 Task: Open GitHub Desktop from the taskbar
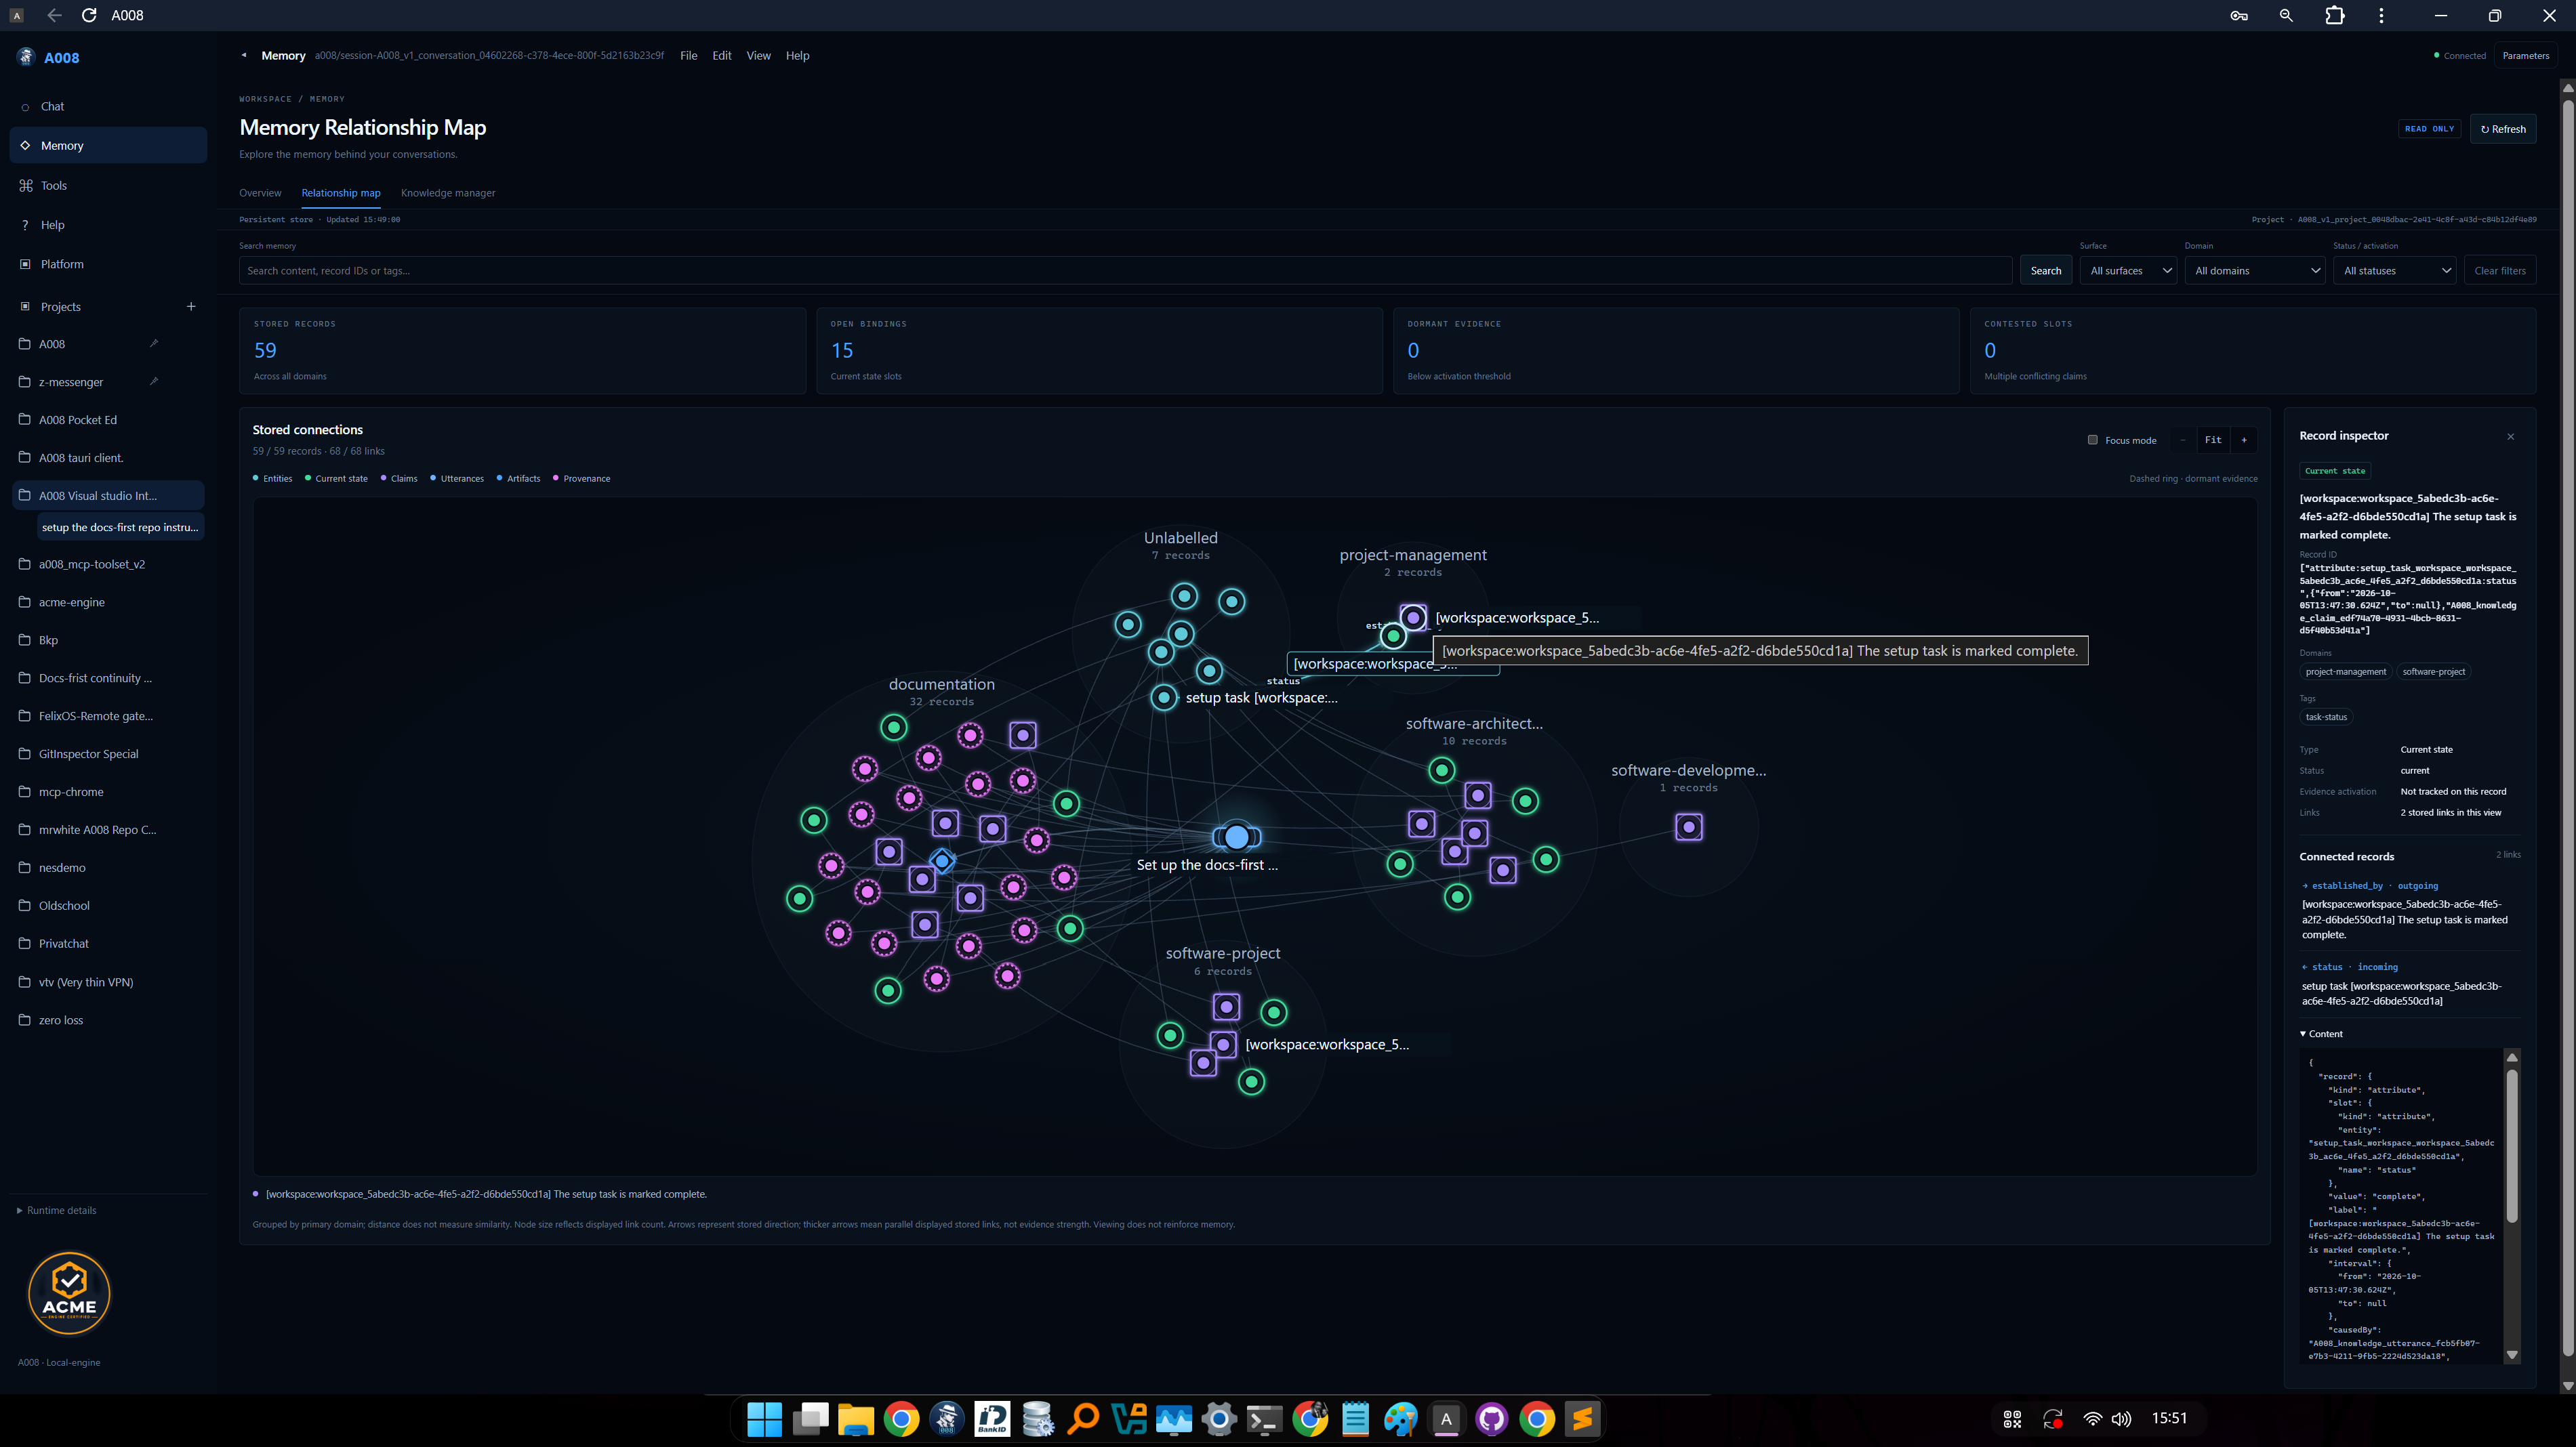[1491, 1418]
